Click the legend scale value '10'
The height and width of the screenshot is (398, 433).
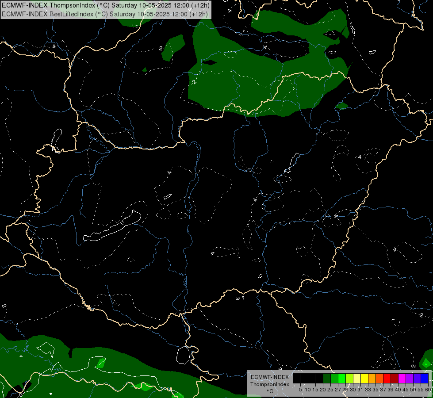point(308,390)
